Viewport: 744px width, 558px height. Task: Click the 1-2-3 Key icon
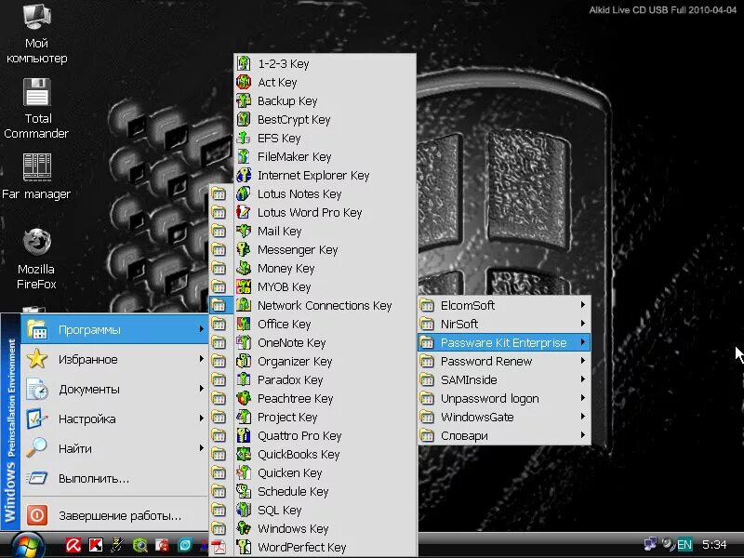coord(244,63)
